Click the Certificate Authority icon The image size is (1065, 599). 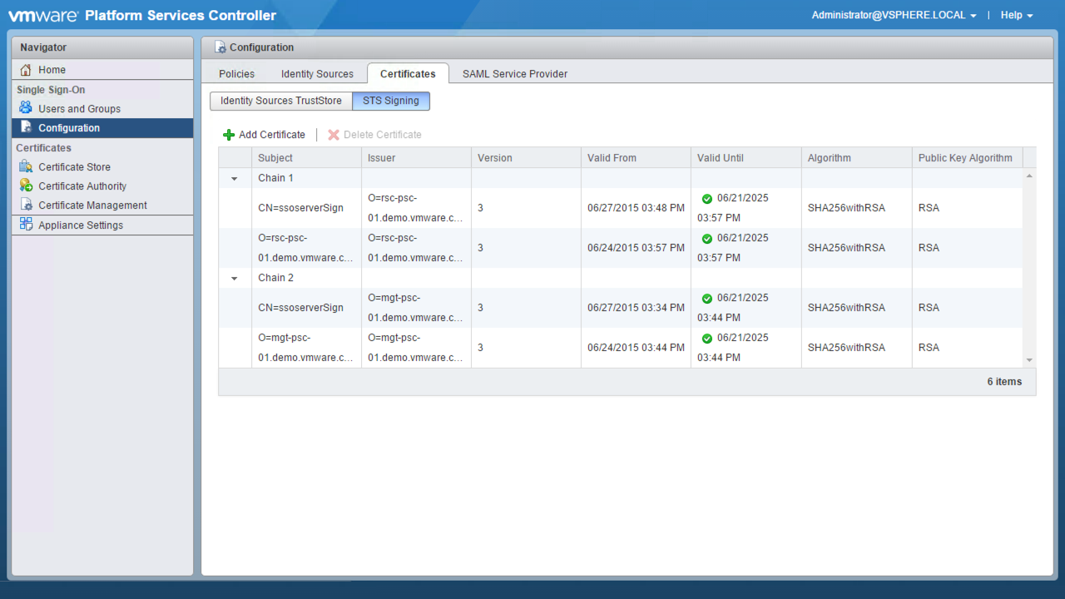point(26,186)
